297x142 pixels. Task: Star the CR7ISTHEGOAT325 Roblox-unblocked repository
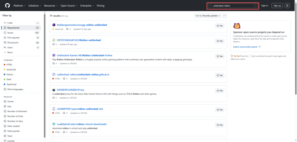[220, 41]
